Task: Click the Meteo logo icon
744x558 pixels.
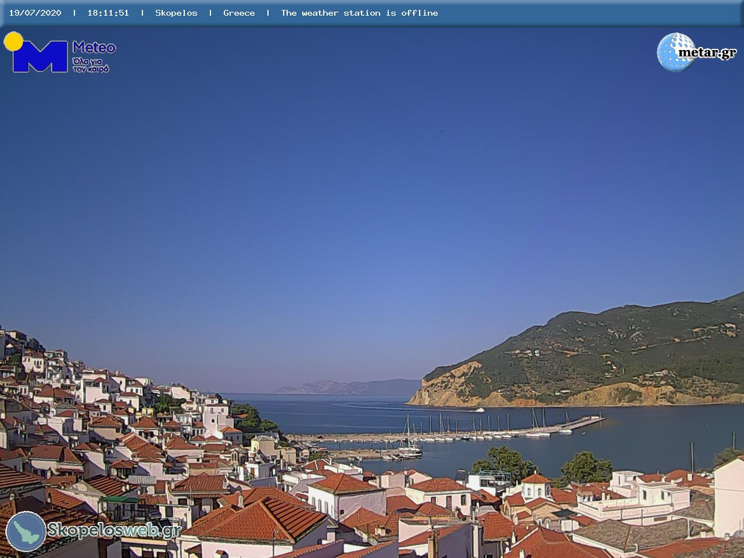Action: 36,52
